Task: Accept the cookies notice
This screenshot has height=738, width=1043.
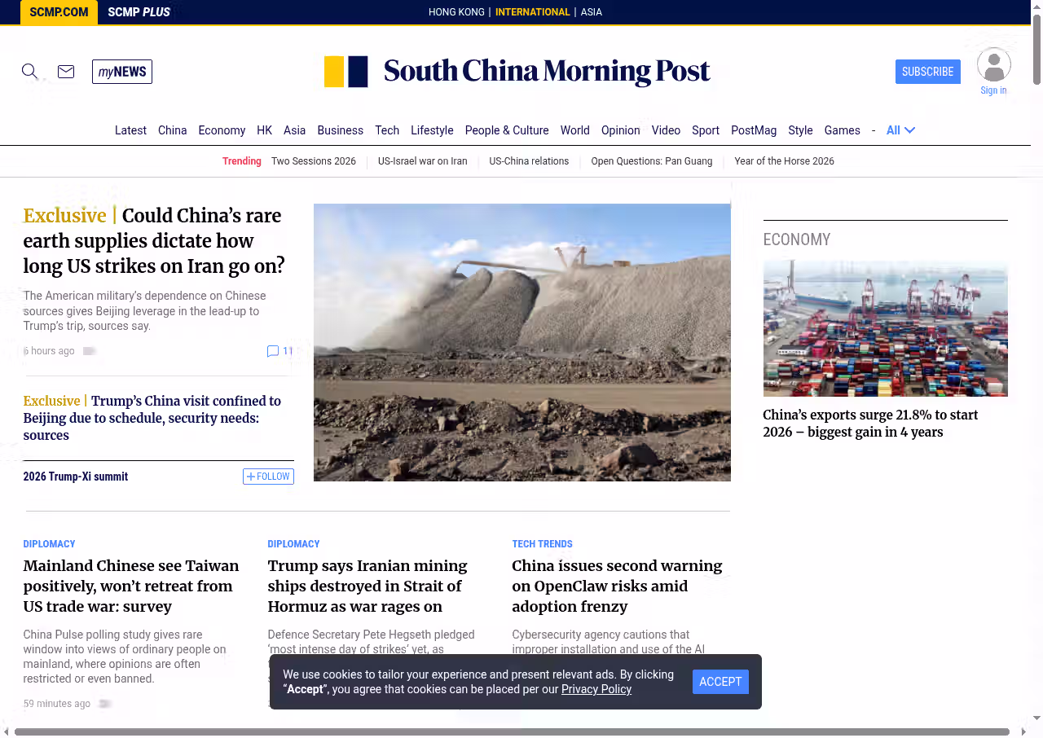Action: click(720, 682)
